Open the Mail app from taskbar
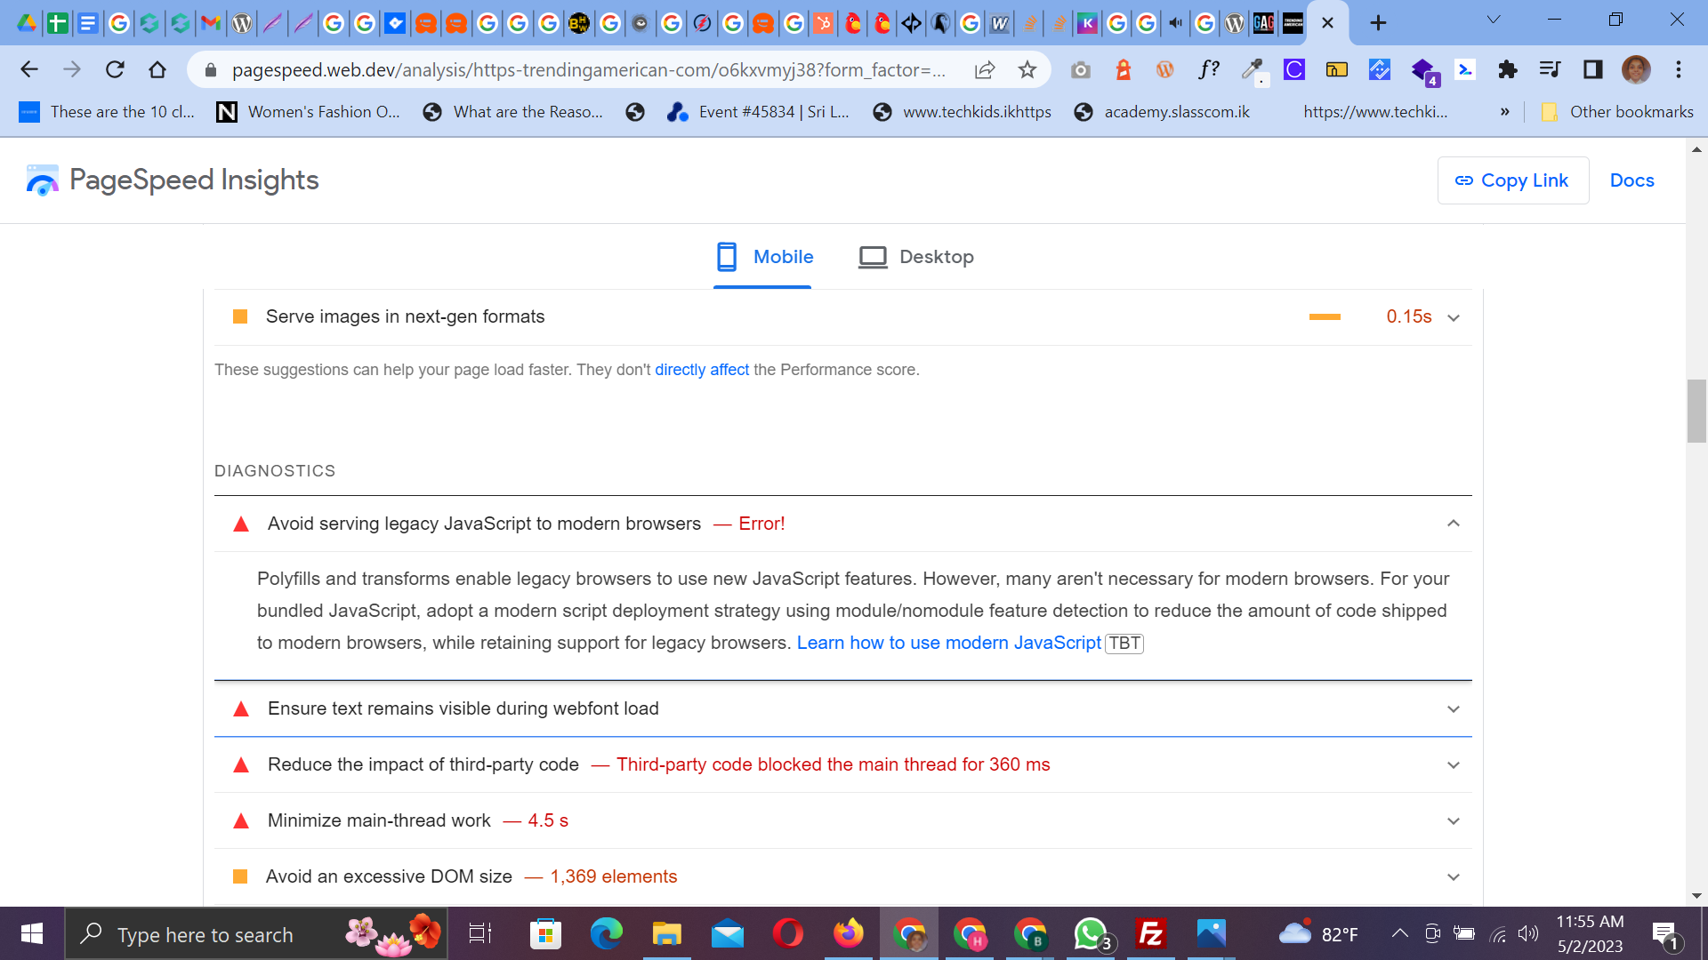Image resolution: width=1708 pixels, height=960 pixels. [728, 934]
